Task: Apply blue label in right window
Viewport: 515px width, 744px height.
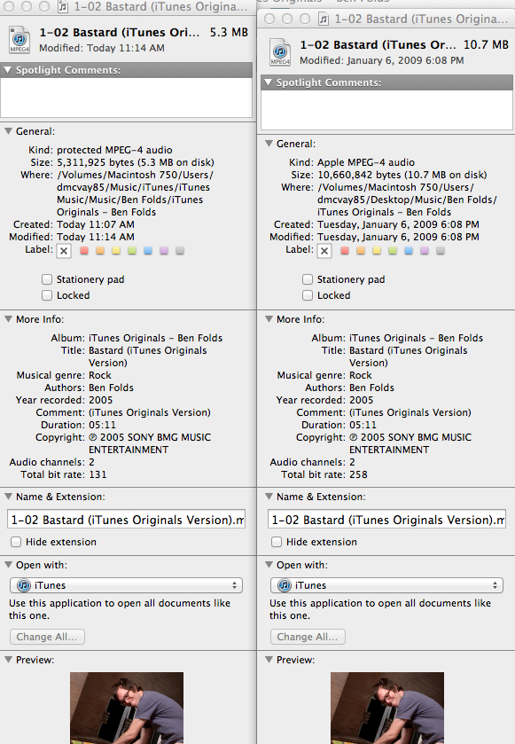Action: tap(409, 251)
